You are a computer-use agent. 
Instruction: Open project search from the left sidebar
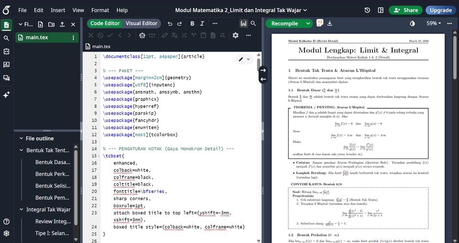(x=6, y=38)
